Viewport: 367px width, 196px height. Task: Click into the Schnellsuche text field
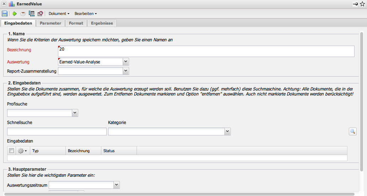[x=57, y=131]
